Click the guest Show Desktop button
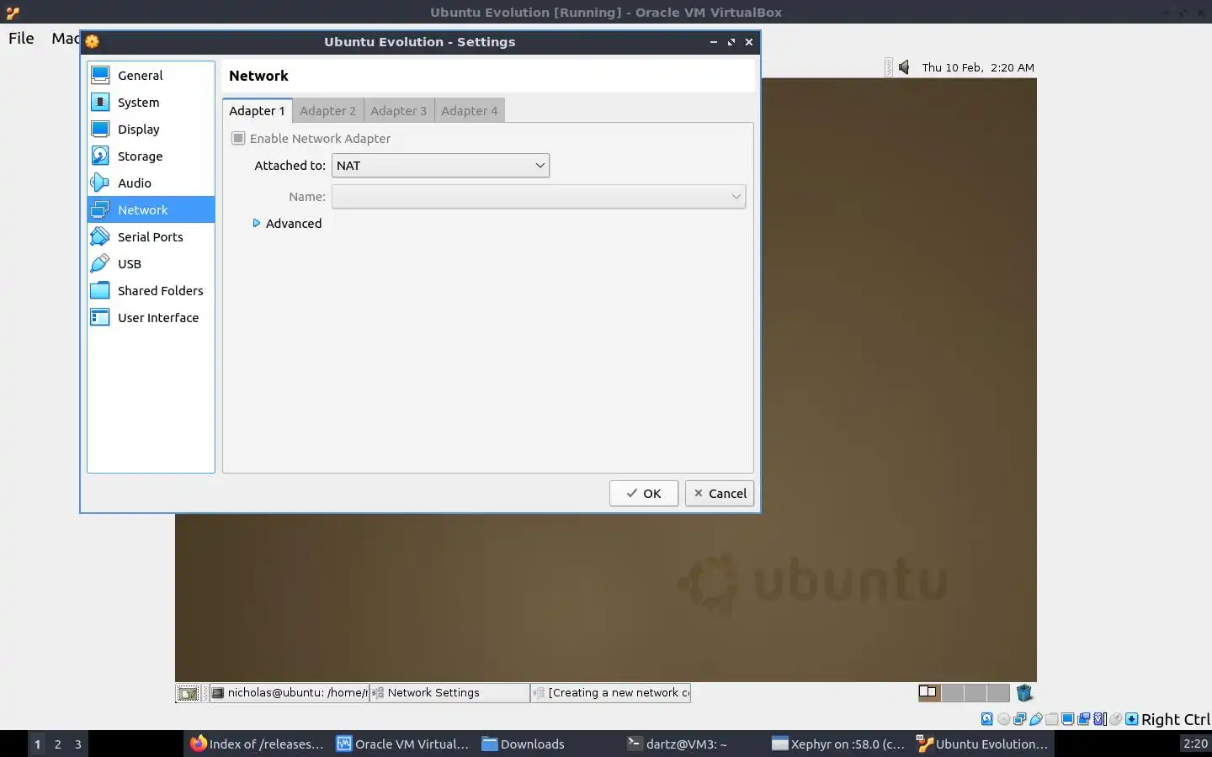 click(x=188, y=693)
